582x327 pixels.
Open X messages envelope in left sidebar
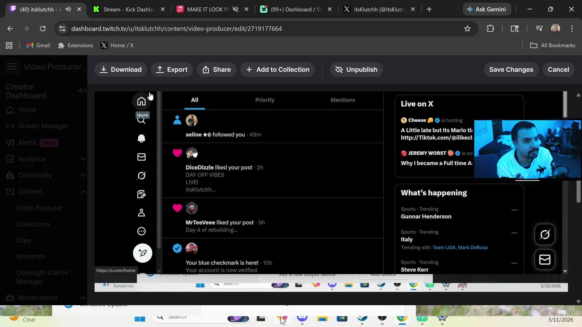coord(141,157)
